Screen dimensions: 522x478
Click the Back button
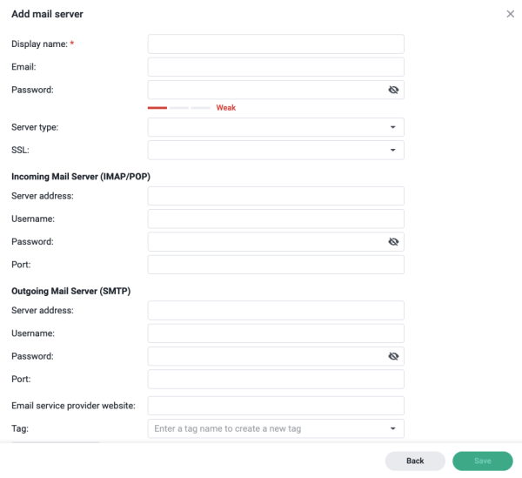pos(415,461)
